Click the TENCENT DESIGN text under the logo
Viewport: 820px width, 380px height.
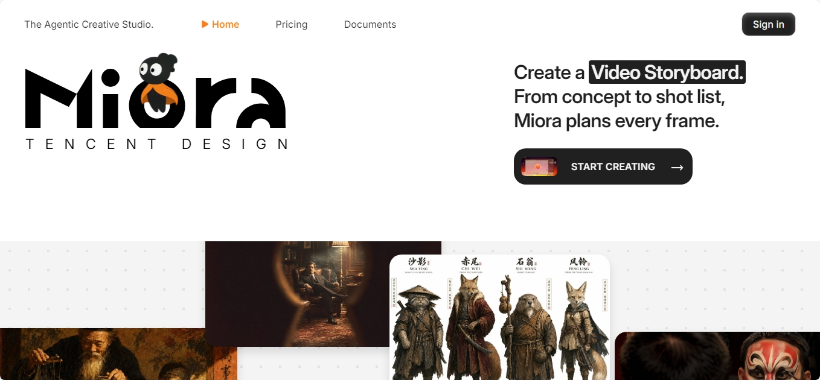[x=157, y=144]
